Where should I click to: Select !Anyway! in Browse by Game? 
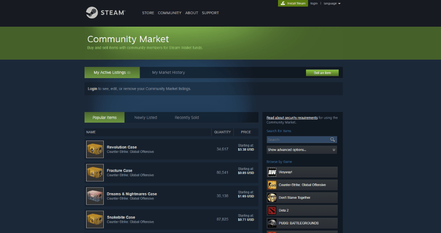tap(285, 172)
